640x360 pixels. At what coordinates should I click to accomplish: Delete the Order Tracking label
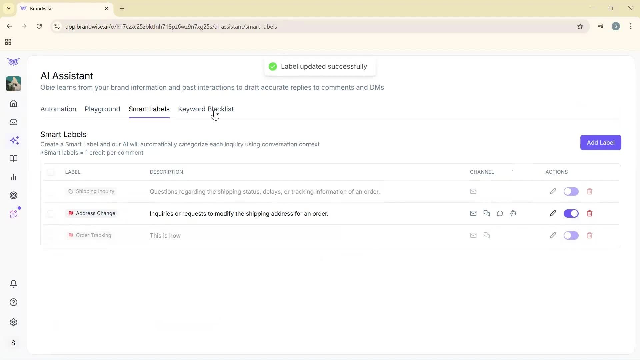coord(590,235)
